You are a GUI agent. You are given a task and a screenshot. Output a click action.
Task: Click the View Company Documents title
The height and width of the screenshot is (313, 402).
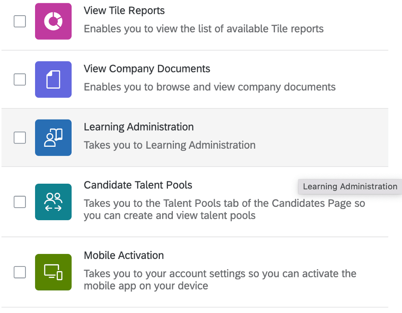(x=147, y=69)
